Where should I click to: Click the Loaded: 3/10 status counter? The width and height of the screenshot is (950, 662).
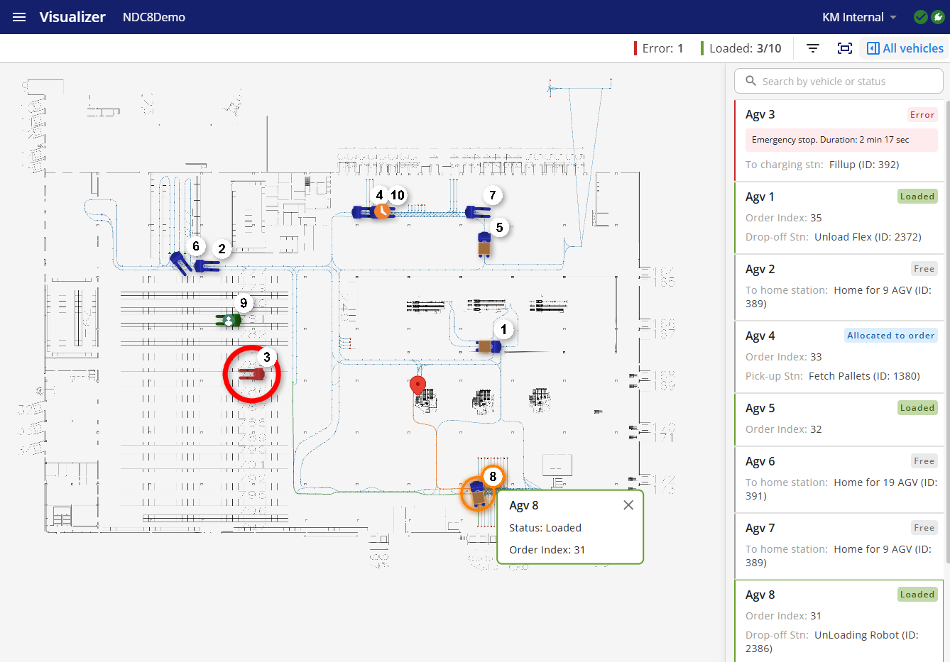(741, 48)
